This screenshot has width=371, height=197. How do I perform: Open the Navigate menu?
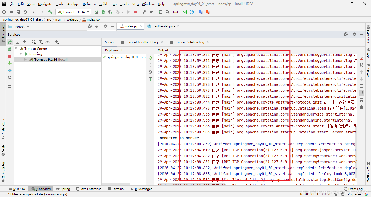pyautogui.click(x=45, y=4)
